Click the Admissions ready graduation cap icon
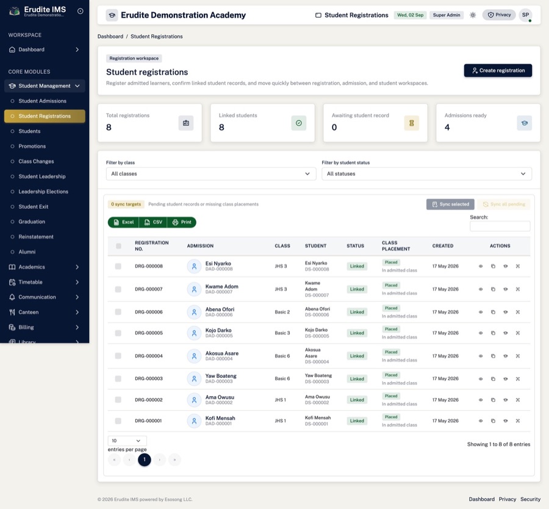 click(524, 123)
